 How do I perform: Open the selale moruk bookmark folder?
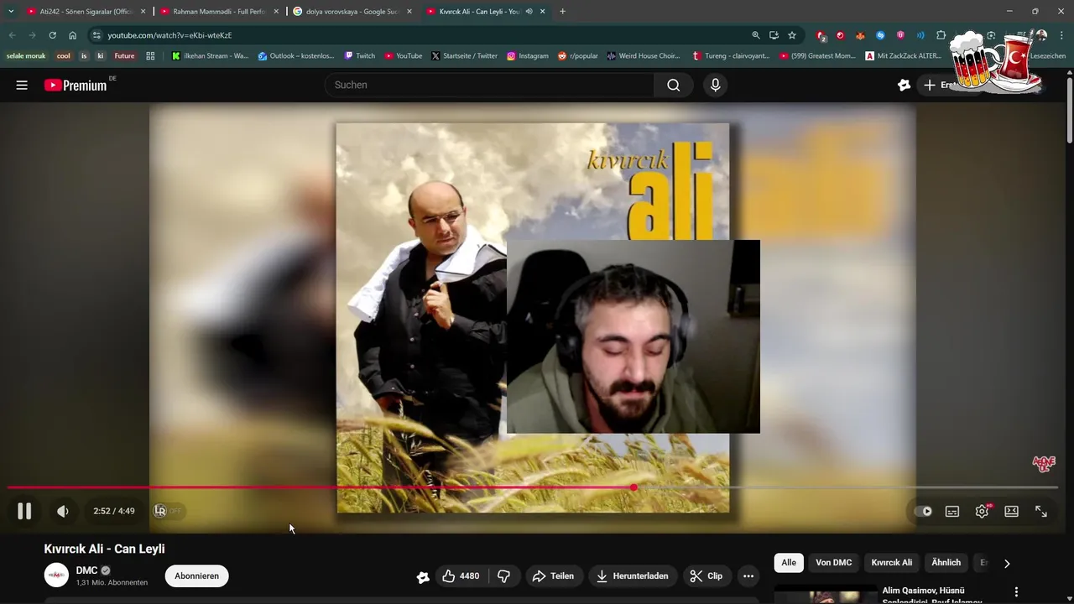pos(26,56)
